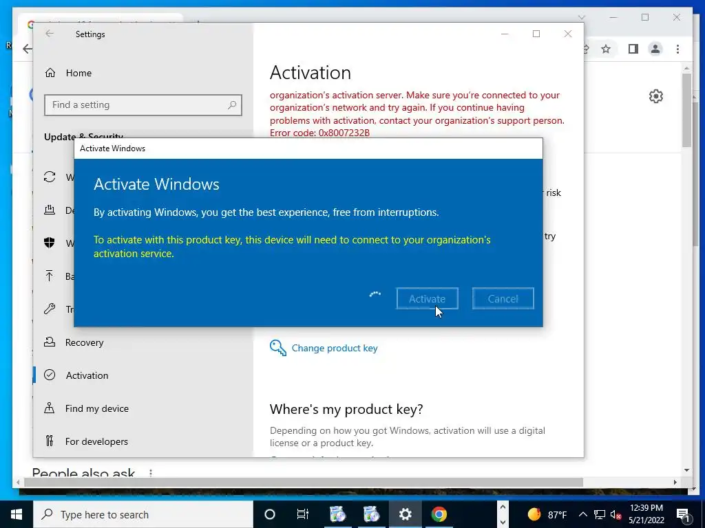The width and height of the screenshot is (705, 528).
Task: Open Settings gear on taskbar
Action: [x=405, y=514]
